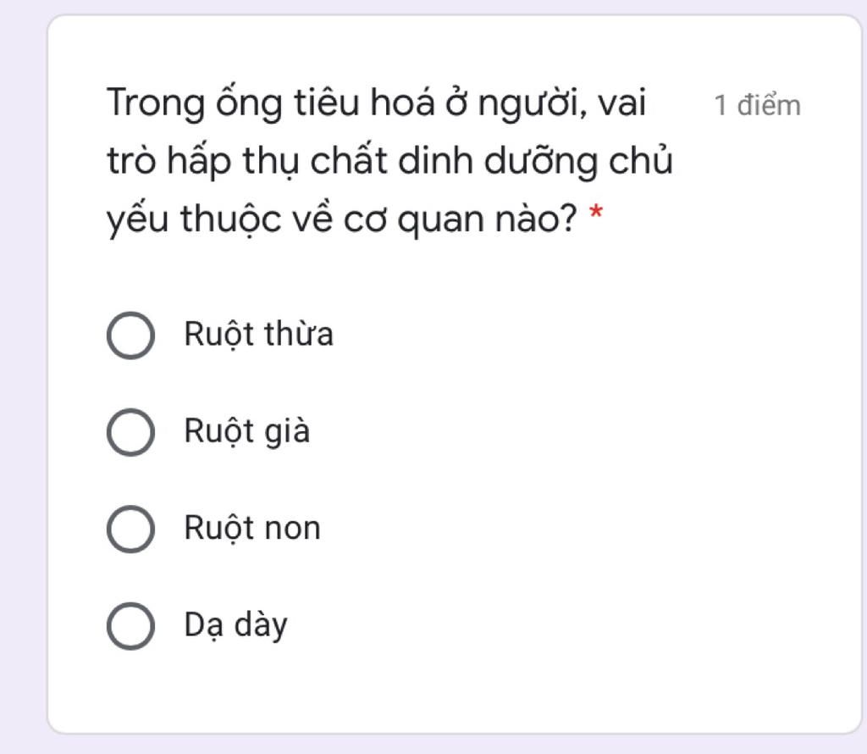Click the "Ruột non" answer label text
The width and height of the screenshot is (867, 754).
(x=252, y=529)
